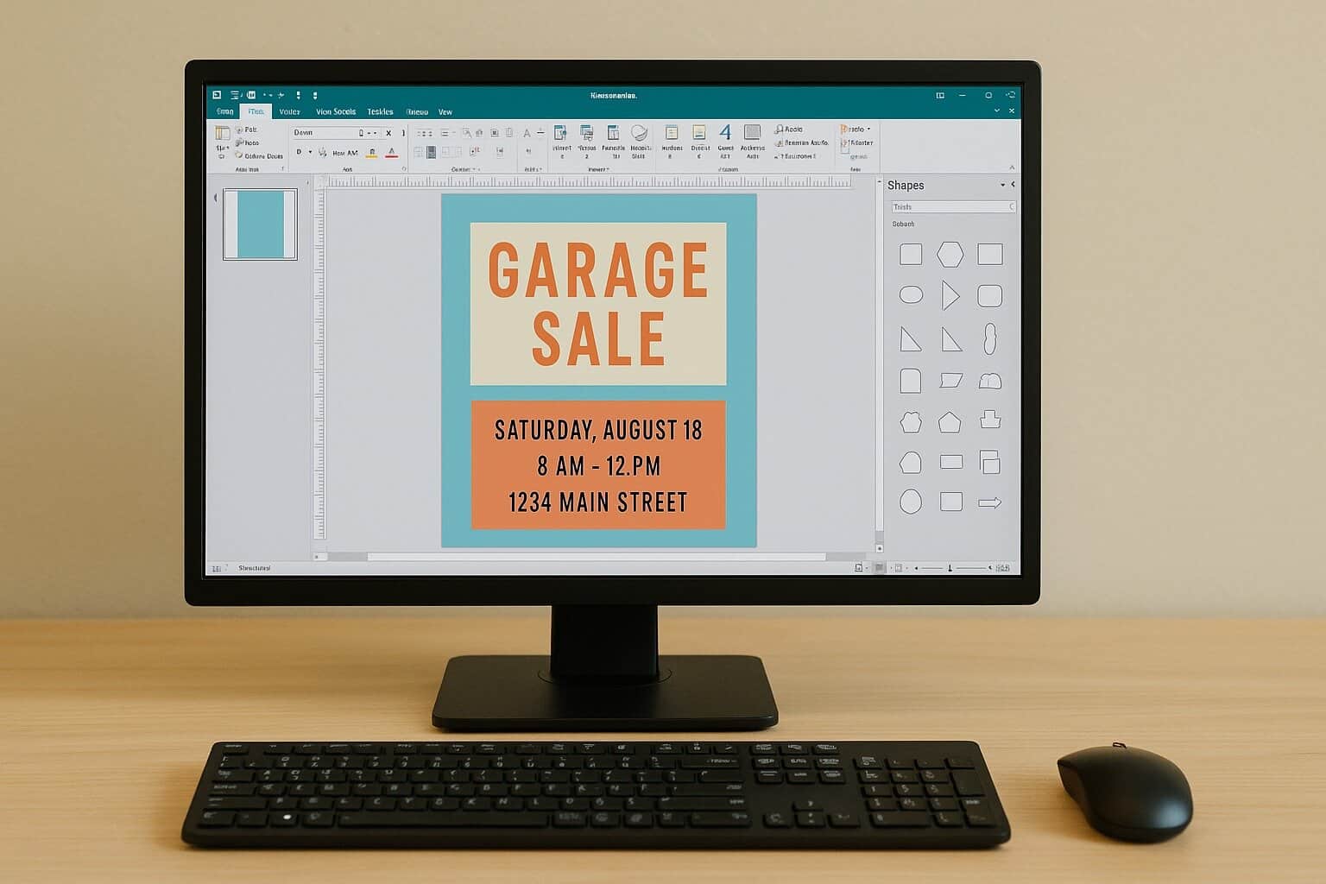Open the Voiter ribbon tab
The image size is (1326, 884).
289,112
